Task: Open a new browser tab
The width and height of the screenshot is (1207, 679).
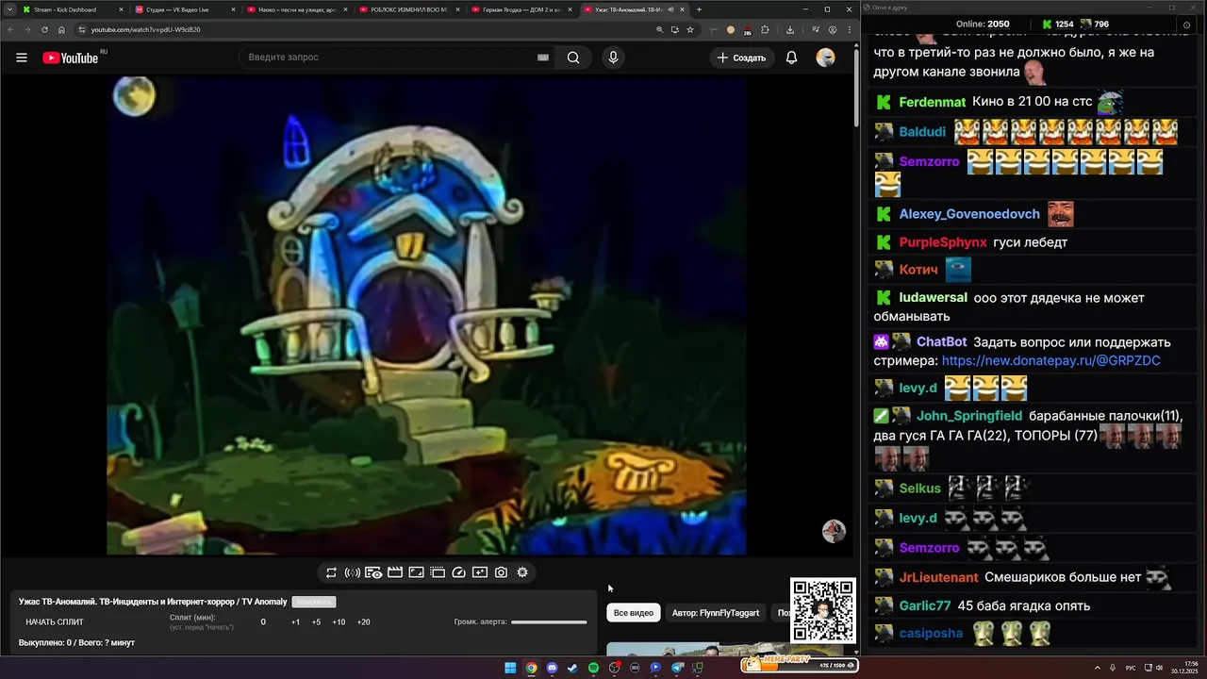Action: (699, 9)
